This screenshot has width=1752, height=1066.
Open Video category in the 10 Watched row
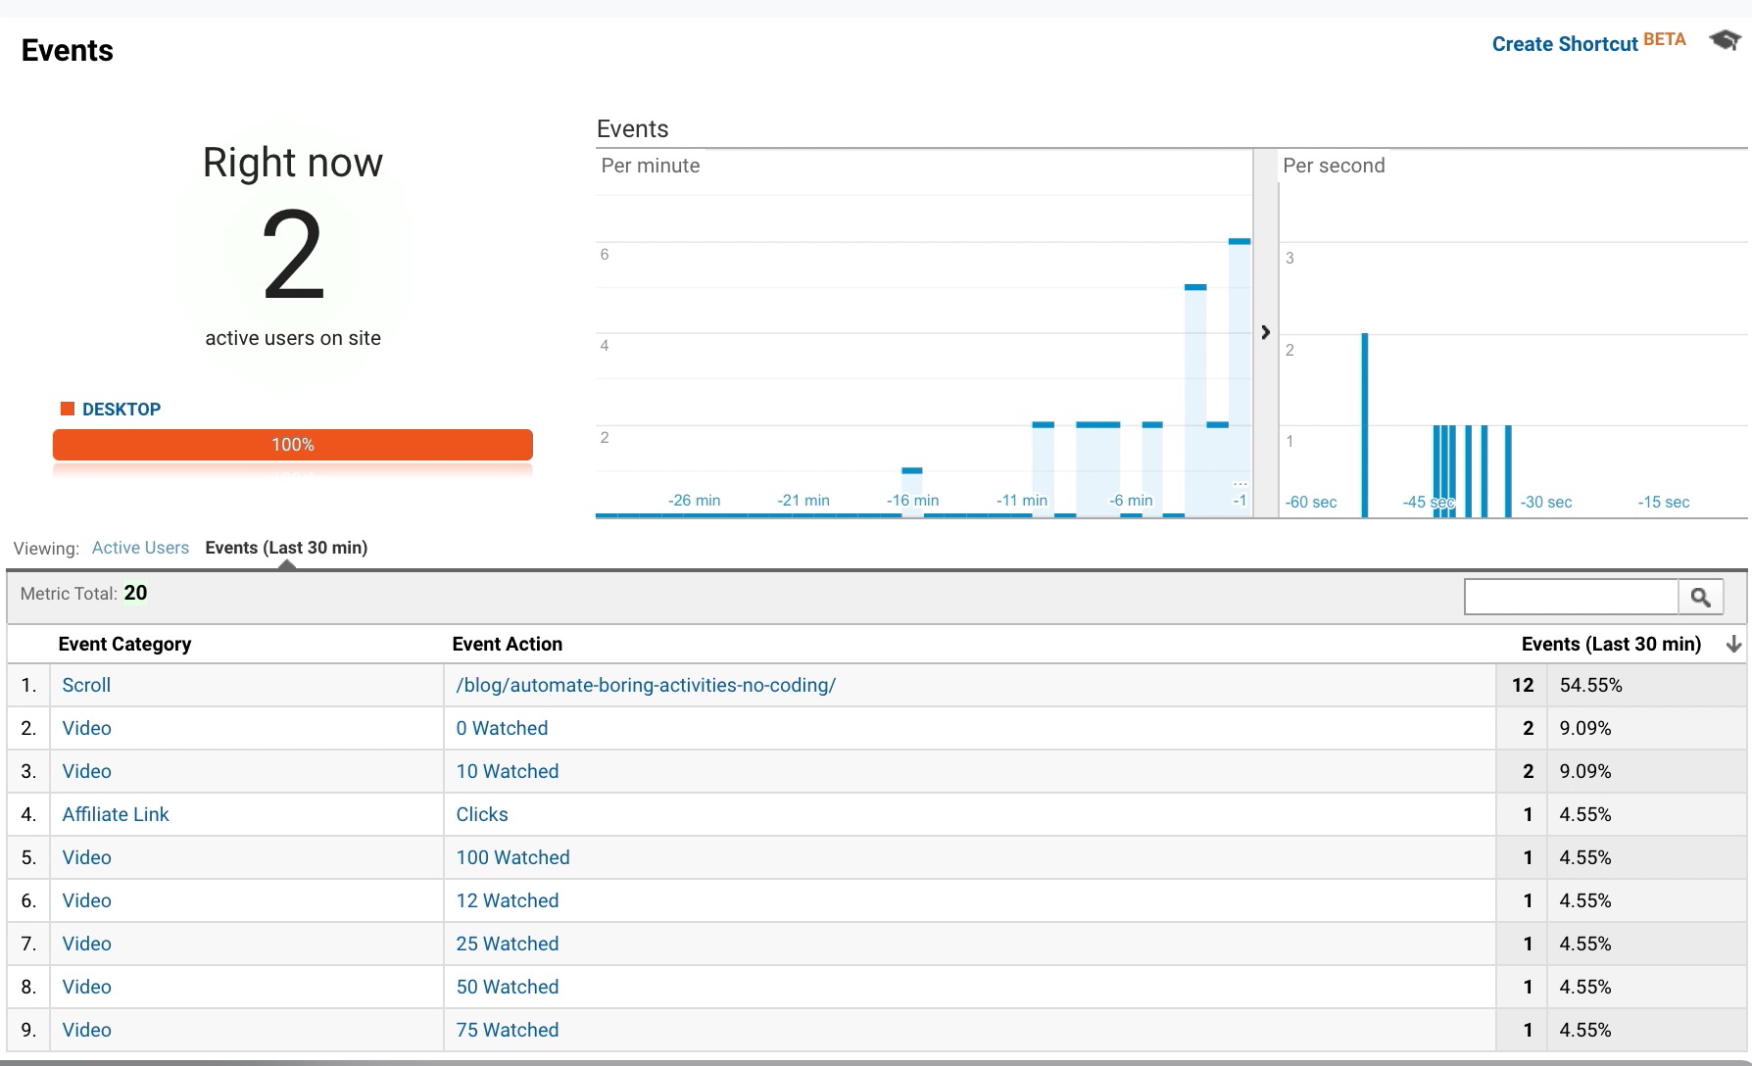(x=86, y=771)
